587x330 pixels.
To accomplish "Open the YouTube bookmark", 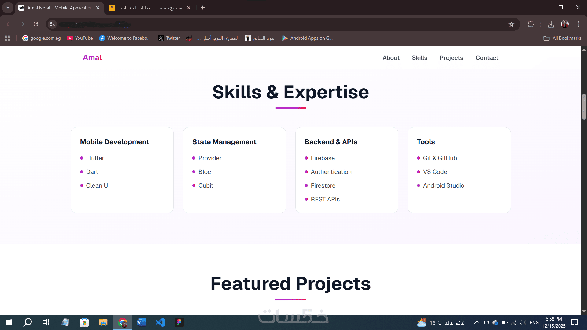I will coord(80,38).
